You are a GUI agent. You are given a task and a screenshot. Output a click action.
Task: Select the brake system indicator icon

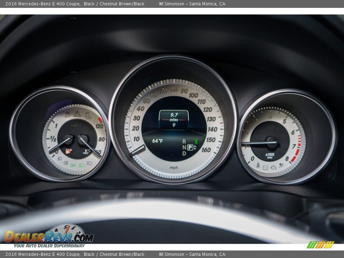[265, 168]
